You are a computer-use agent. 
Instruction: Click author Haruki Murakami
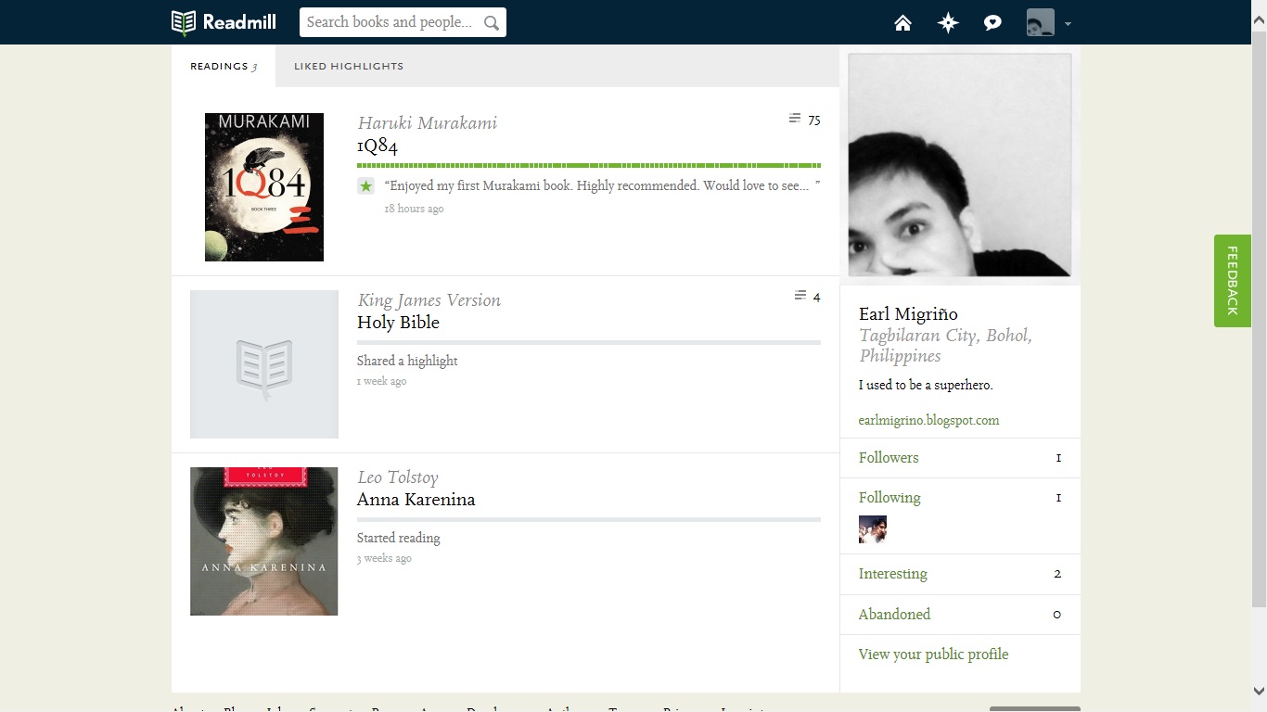tap(428, 123)
